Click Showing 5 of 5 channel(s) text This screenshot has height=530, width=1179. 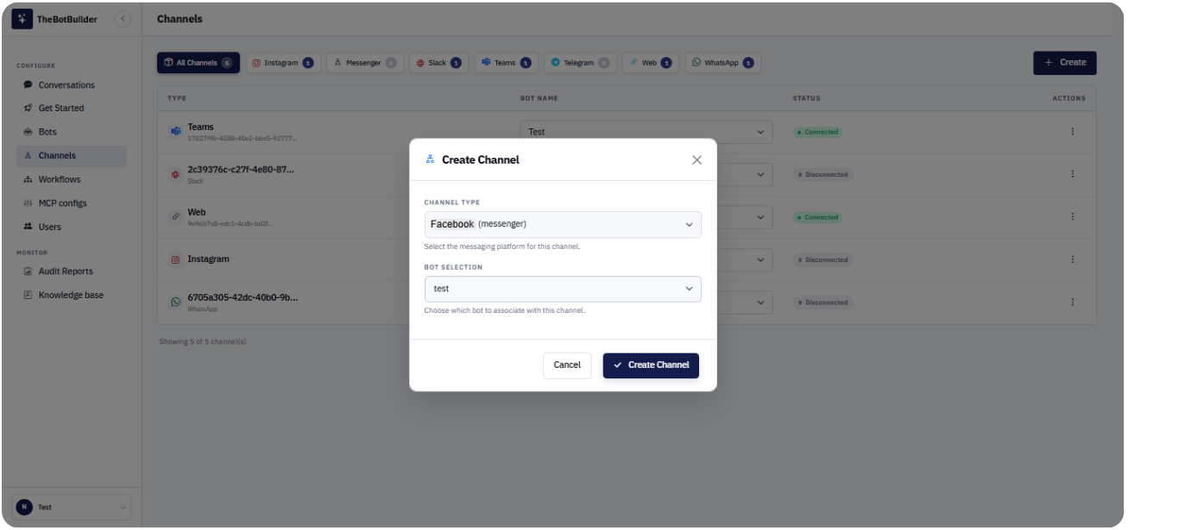tap(203, 342)
